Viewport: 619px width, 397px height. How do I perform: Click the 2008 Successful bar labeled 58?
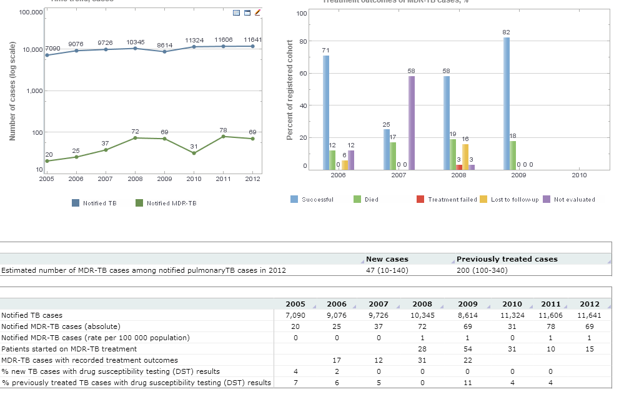point(447,123)
